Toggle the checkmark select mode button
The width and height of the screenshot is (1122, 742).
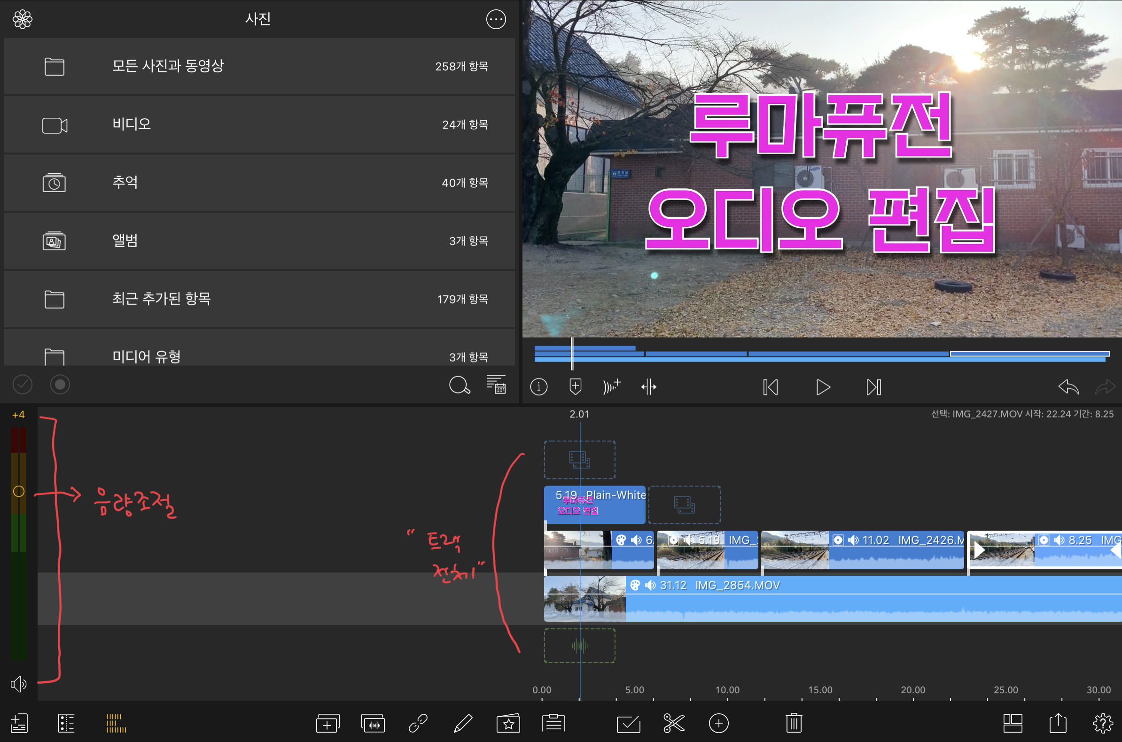click(x=22, y=385)
